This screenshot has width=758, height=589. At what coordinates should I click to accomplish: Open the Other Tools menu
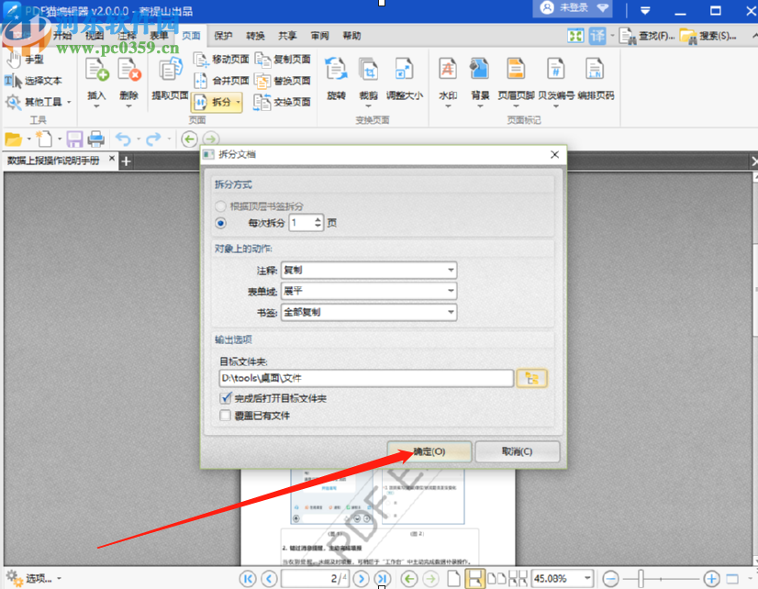click(x=39, y=102)
